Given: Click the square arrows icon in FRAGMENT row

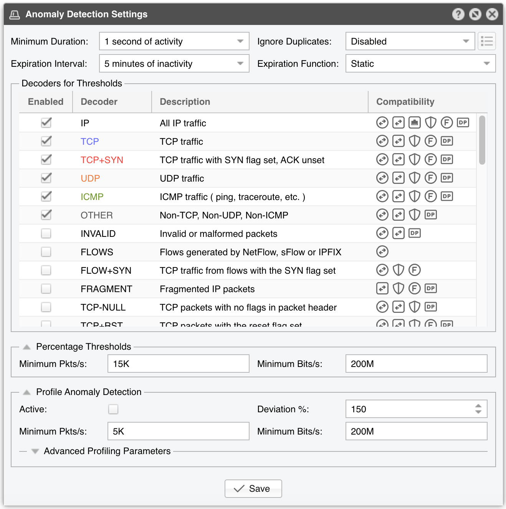Looking at the screenshot, I should pos(382,289).
